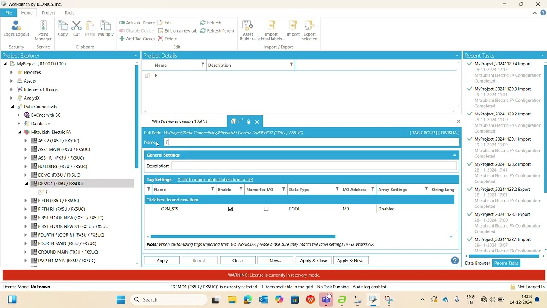
Task: Click into the Description input field
Action: 314,166
